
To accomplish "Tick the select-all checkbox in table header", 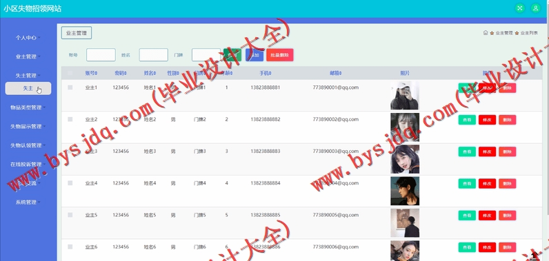I will 70,73.
